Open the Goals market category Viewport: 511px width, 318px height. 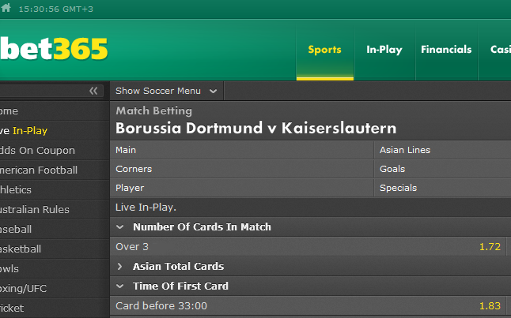(x=443, y=169)
